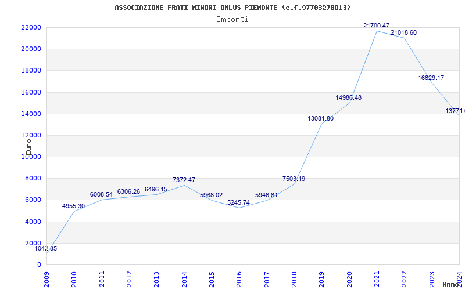Select data label 7372.47
This screenshot has width=465, height=290.
pyautogui.click(x=184, y=180)
